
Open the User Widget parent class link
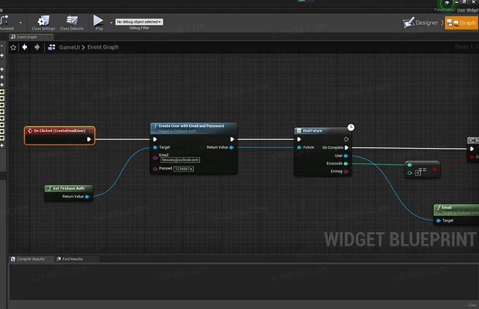point(467,10)
